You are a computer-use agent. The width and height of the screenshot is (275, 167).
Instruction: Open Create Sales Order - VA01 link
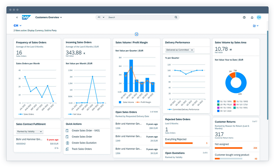(85, 131)
